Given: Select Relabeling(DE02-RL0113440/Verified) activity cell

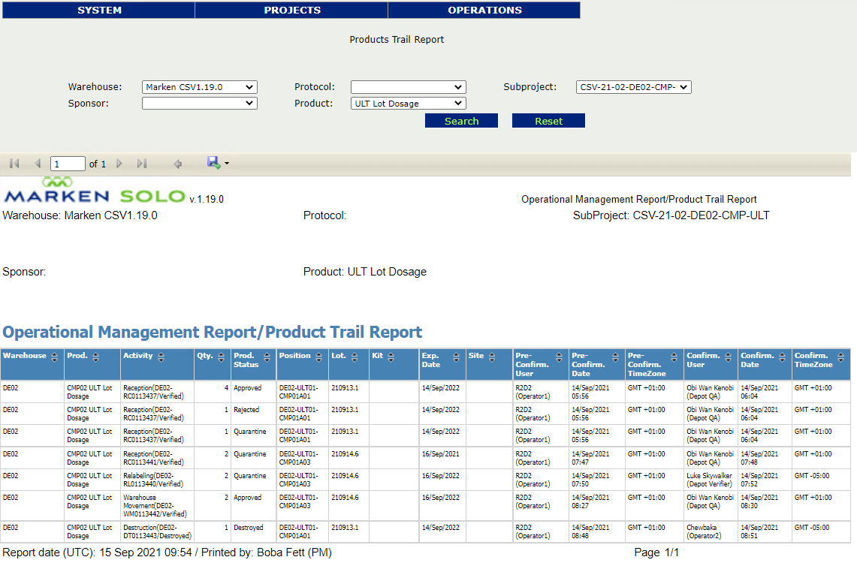Looking at the screenshot, I should 158,480.
